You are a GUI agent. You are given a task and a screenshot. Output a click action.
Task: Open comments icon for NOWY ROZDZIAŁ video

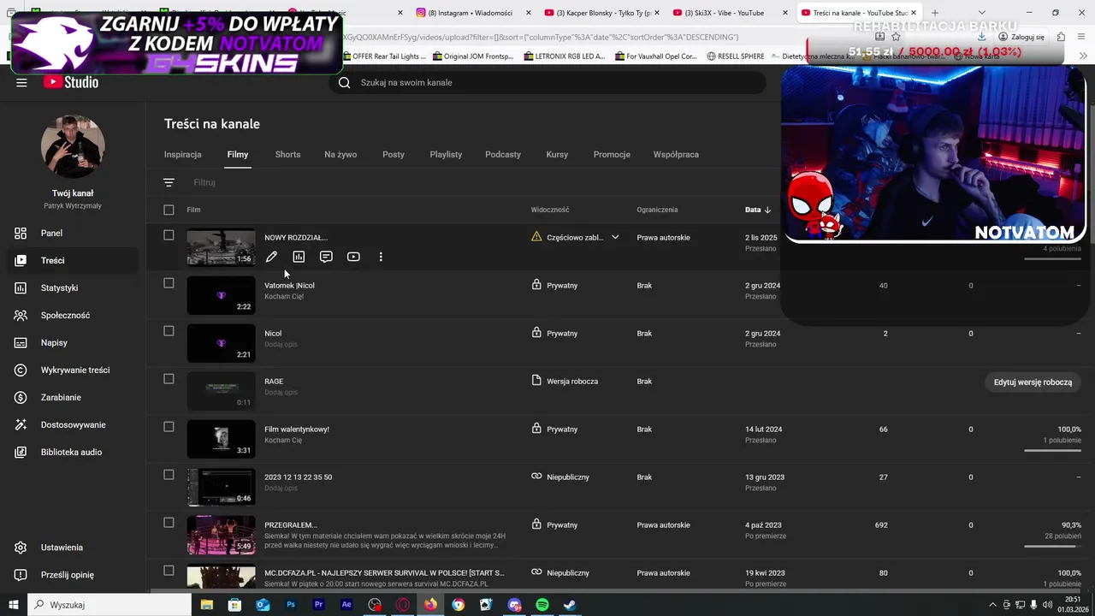pos(326,257)
